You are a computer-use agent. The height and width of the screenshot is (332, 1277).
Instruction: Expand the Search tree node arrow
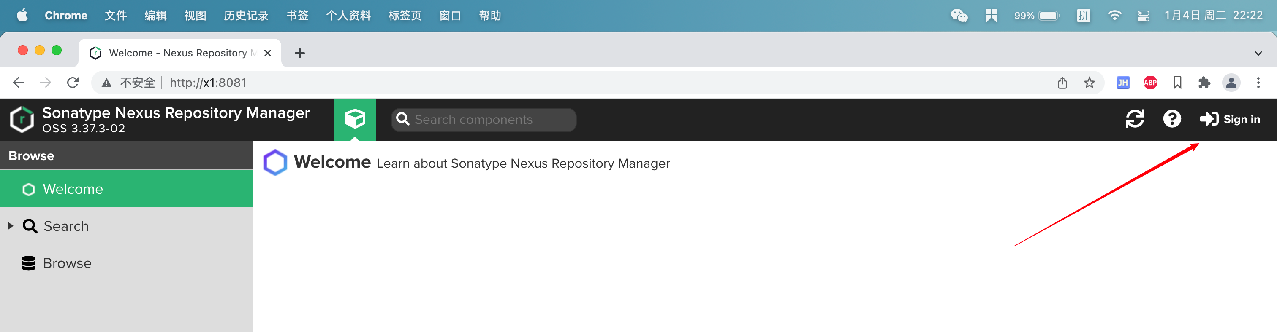point(10,226)
